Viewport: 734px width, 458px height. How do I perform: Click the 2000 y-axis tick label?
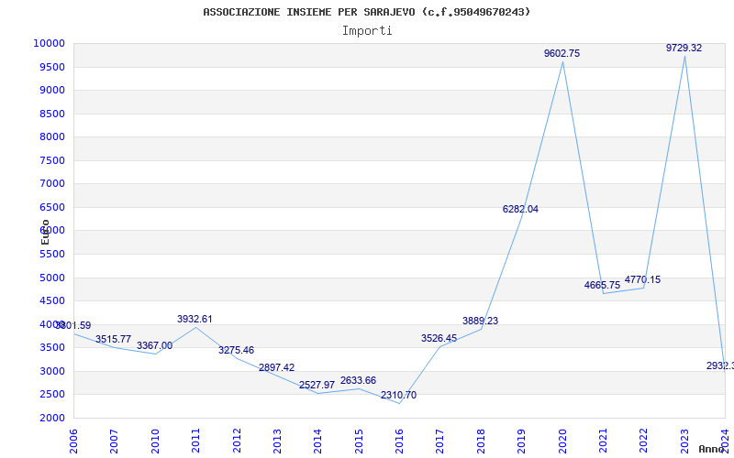coord(51,418)
